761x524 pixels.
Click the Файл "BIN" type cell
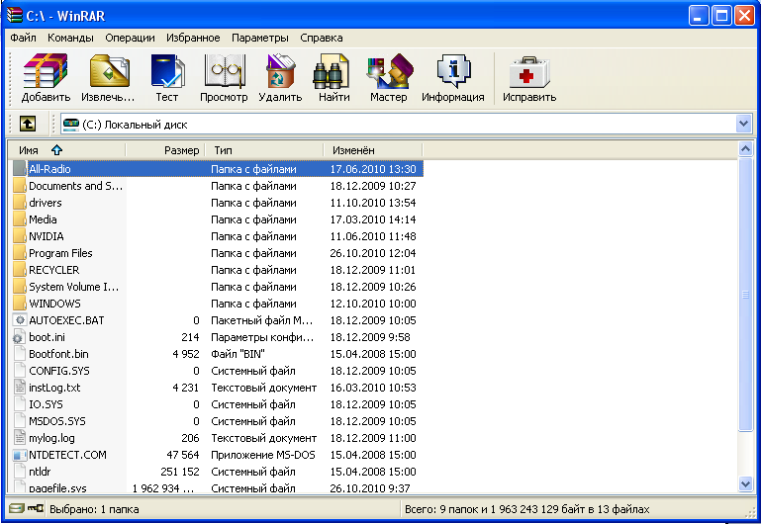pos(238,354)
